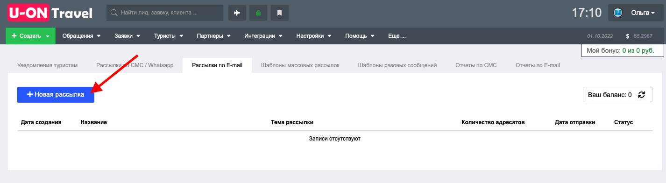
Task: Open the Заявки menu
Action: click(x=128, y=36)
